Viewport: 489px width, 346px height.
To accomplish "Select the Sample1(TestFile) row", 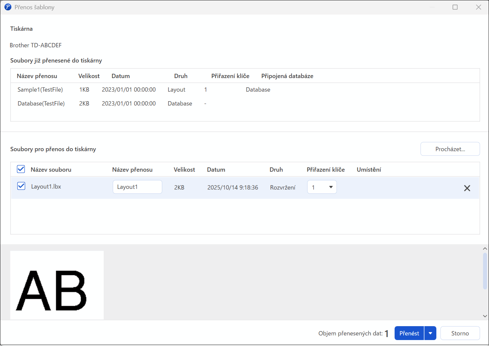I will point(40,90).
